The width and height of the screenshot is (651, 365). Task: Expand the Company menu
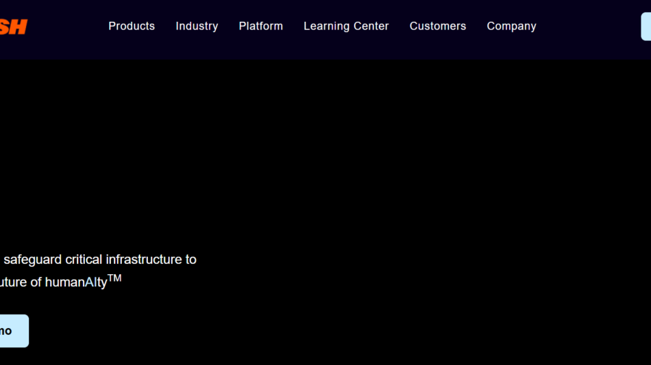(x=511, y=26)
